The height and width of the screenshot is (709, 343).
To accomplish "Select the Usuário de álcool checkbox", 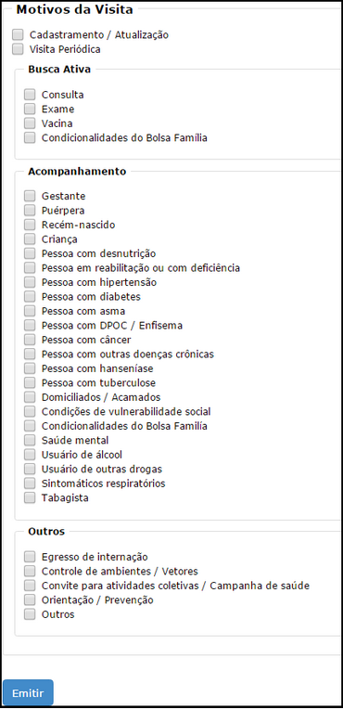I will (x=30, y=455).
